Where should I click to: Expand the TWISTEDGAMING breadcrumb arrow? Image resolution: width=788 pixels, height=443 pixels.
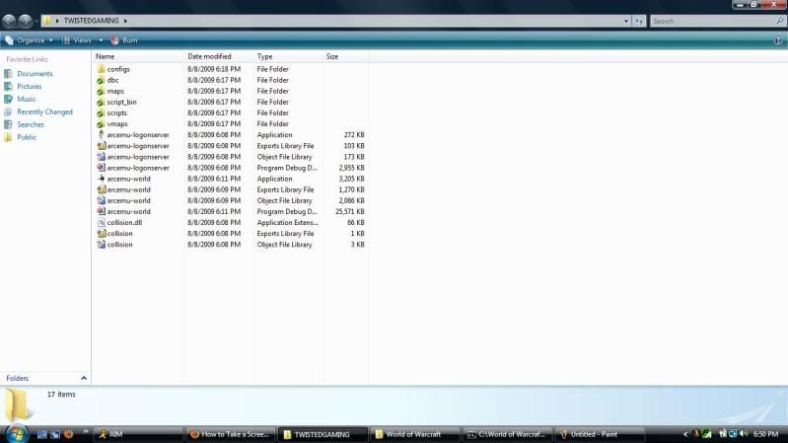[125, 21]
